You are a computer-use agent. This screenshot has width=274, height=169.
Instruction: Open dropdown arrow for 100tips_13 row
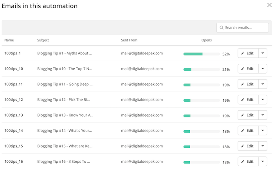click(263, 115)
